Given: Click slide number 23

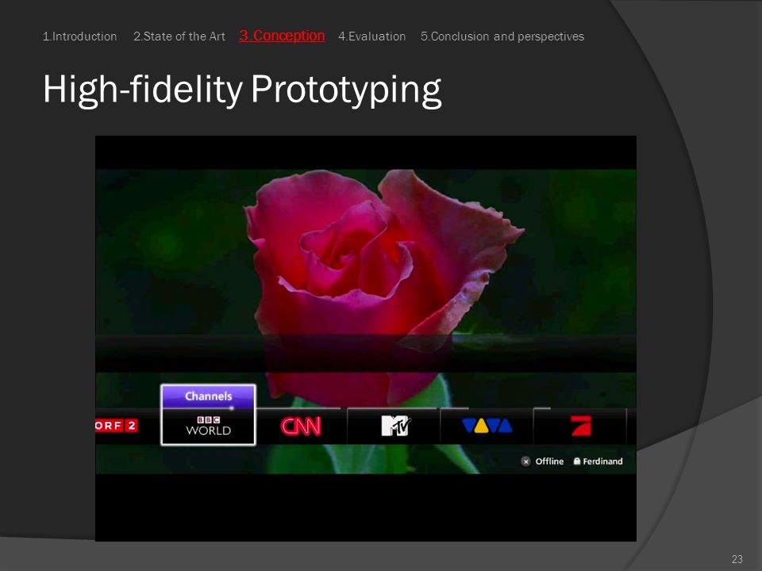Looking at the screenshot, I should pos(737,559).
